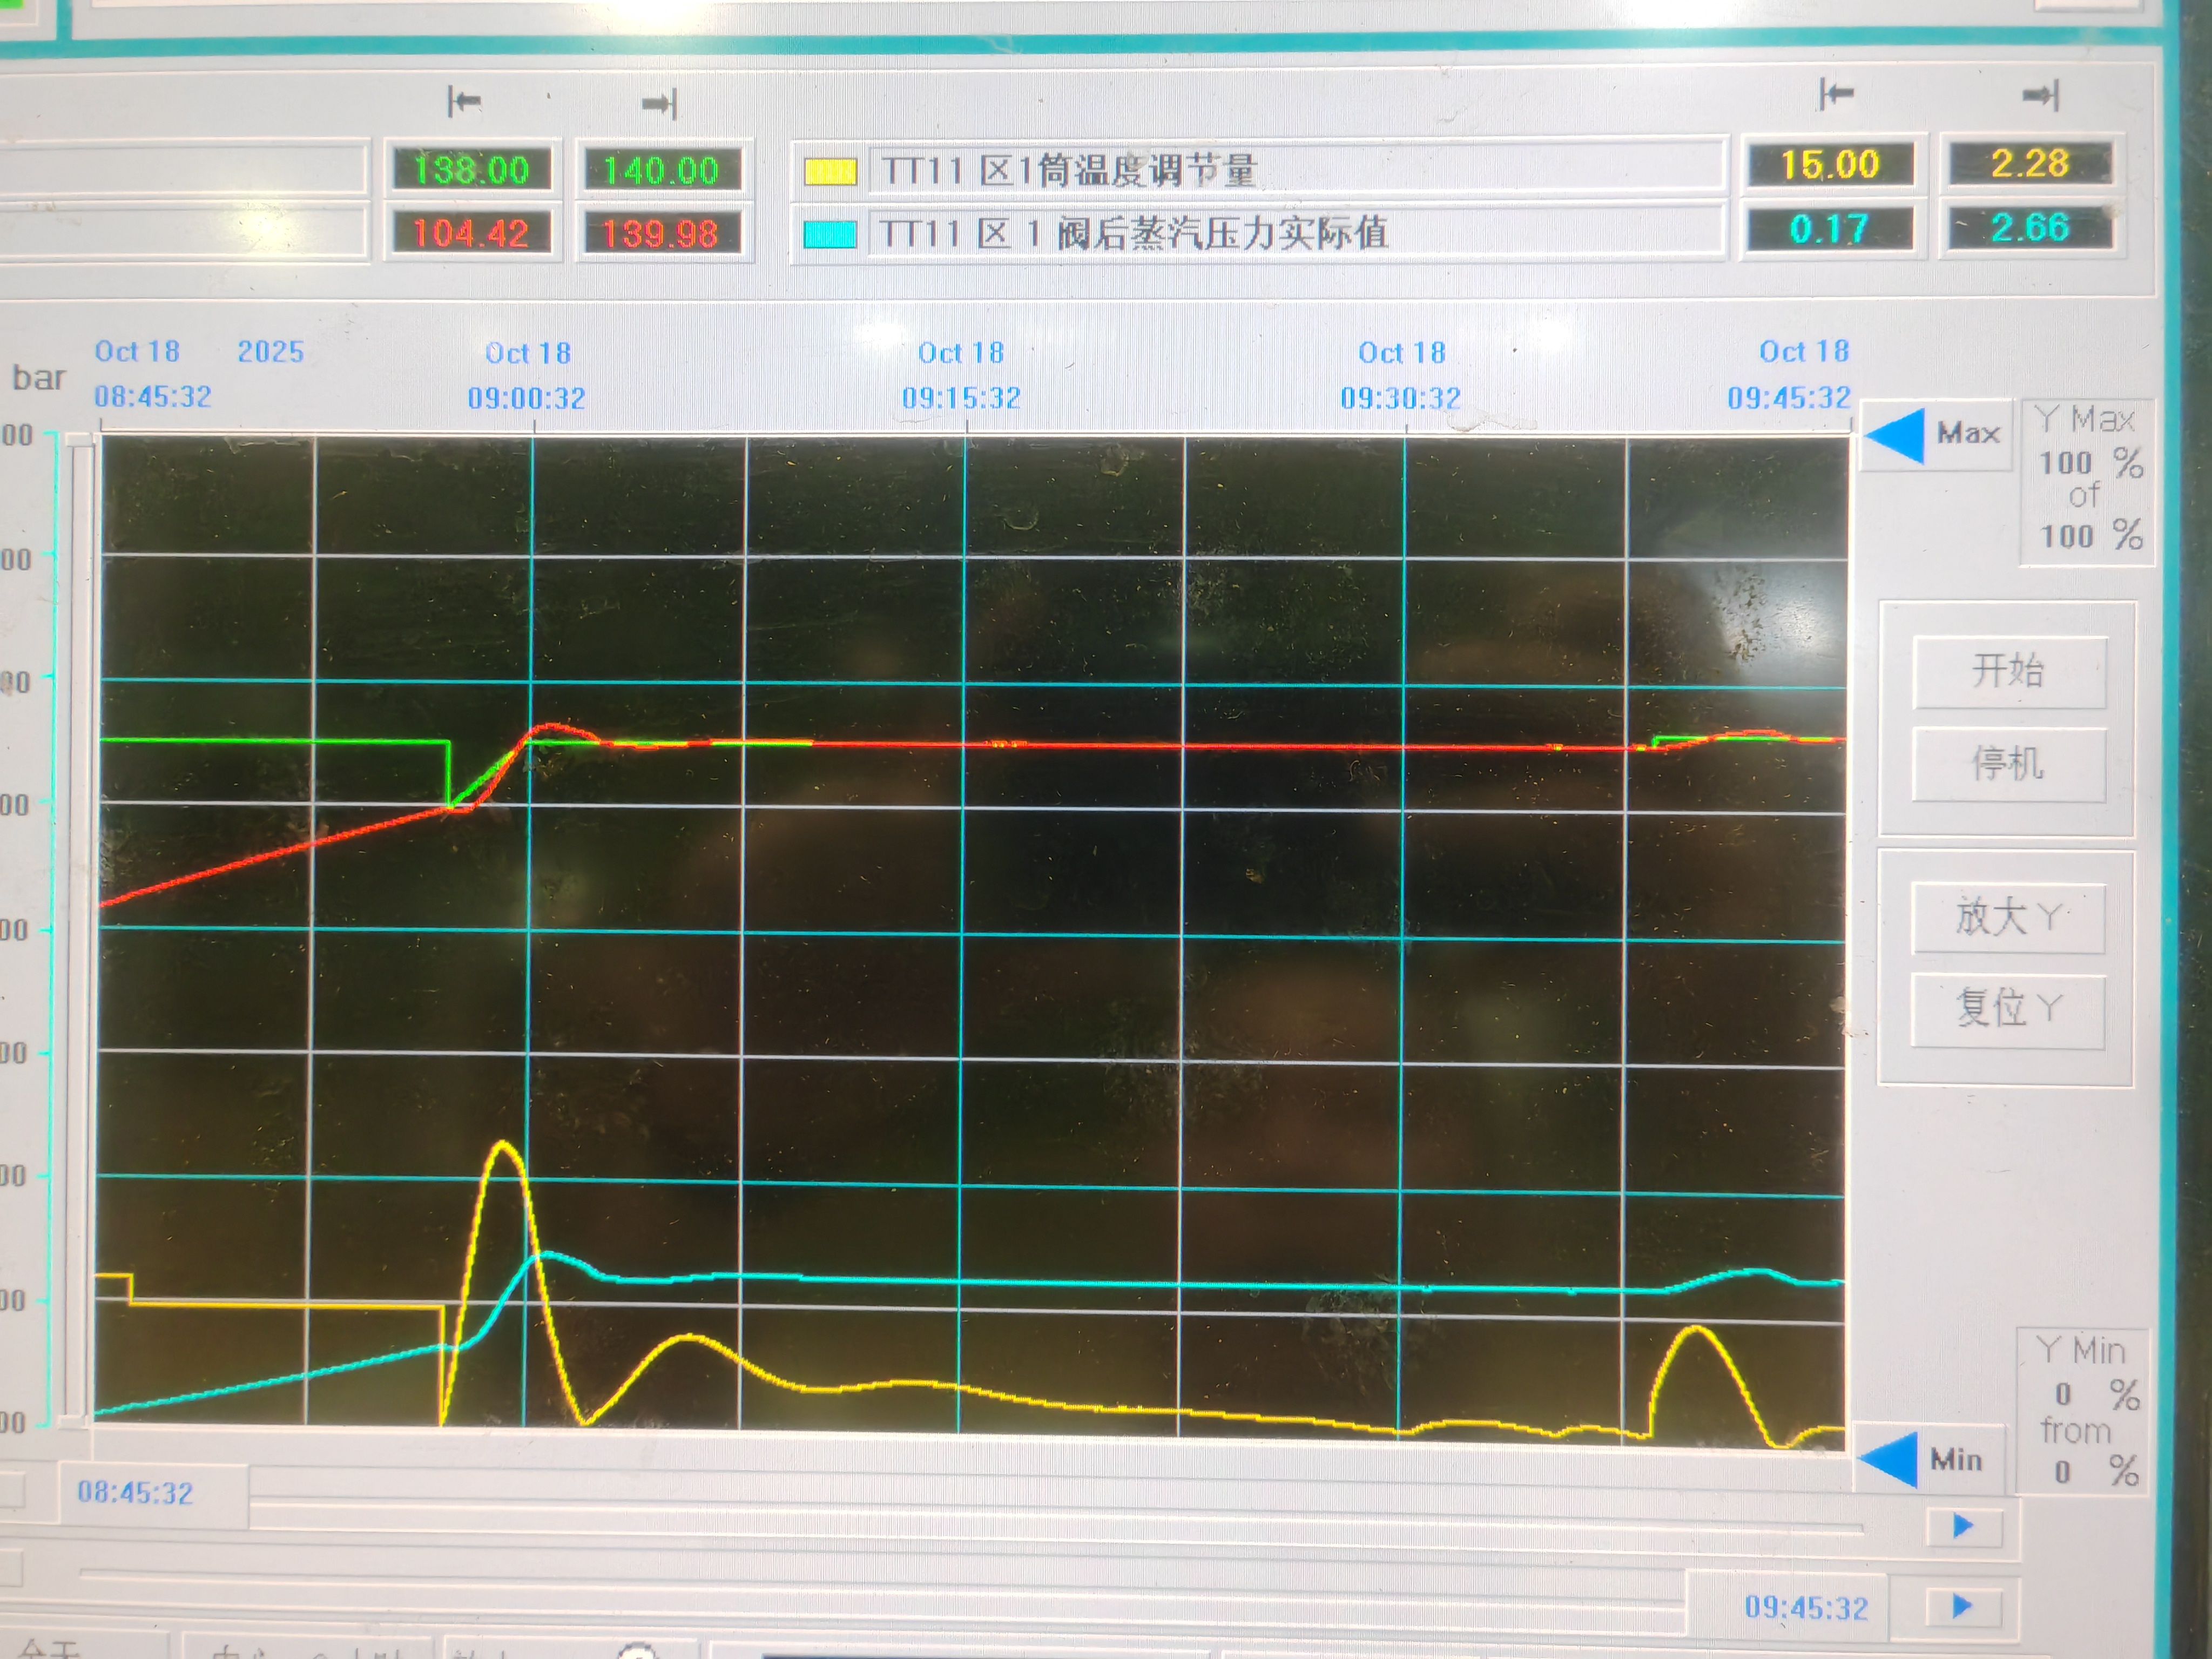Click the play arrow beside 09:45:32
The width and height of the screenshot is (2212, 1659).
pyautogui.click(x=1962, y=1606)
